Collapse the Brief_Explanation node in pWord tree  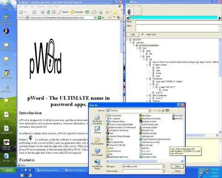(147, 96)
